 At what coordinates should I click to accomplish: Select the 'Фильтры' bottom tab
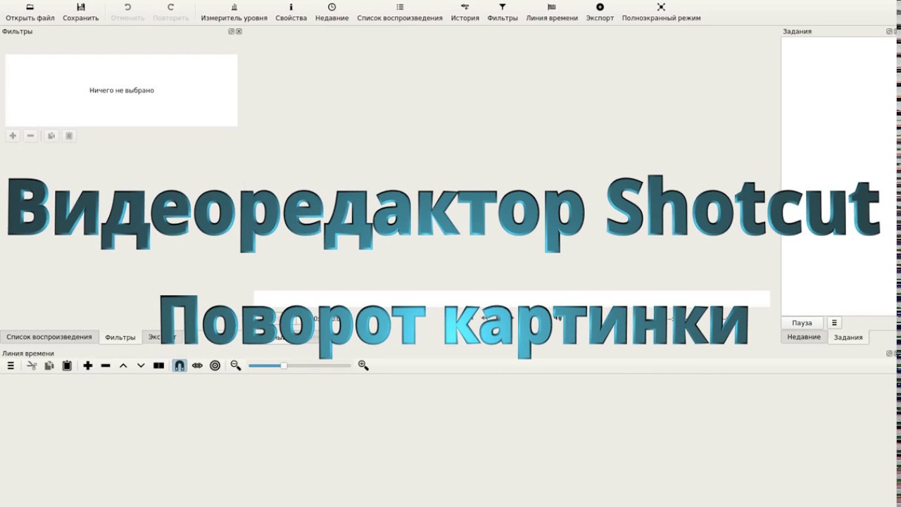click(120, 337)
